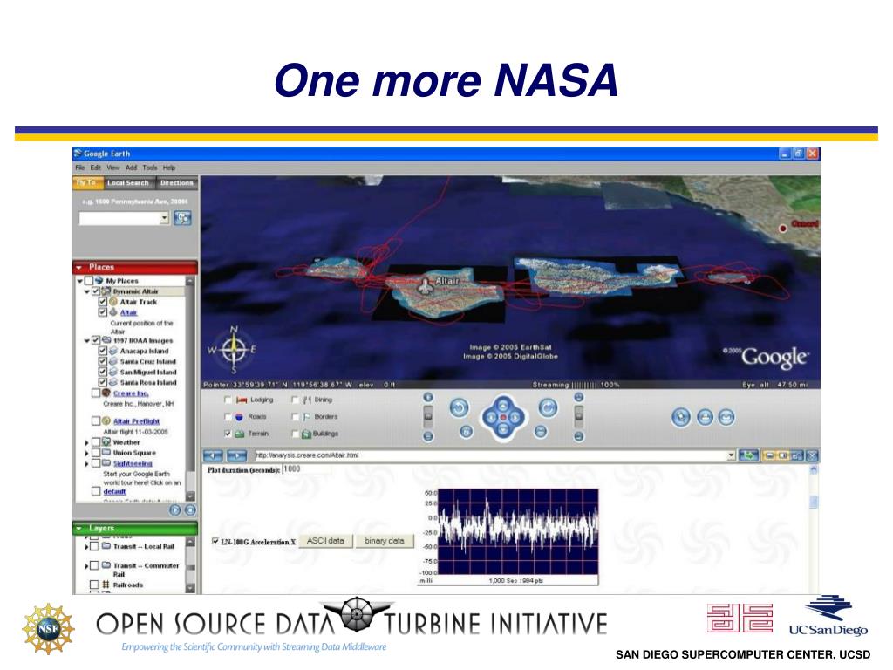893x670 pixels.
Task: Toggle the Roads layer checkbox
Action: 228,417
